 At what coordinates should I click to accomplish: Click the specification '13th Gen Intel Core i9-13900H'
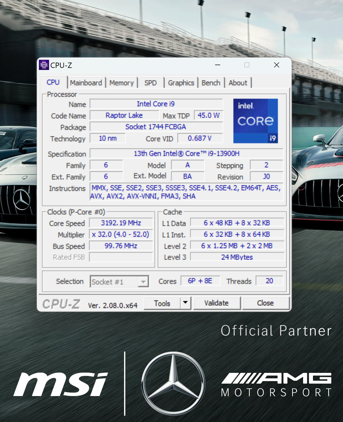point(186,153)
